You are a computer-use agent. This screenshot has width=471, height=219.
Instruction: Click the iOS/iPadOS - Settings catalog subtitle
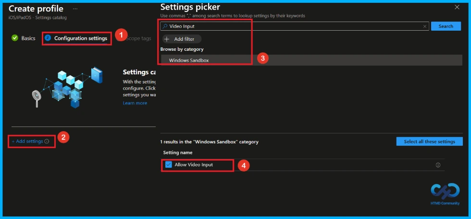[37, 18]
